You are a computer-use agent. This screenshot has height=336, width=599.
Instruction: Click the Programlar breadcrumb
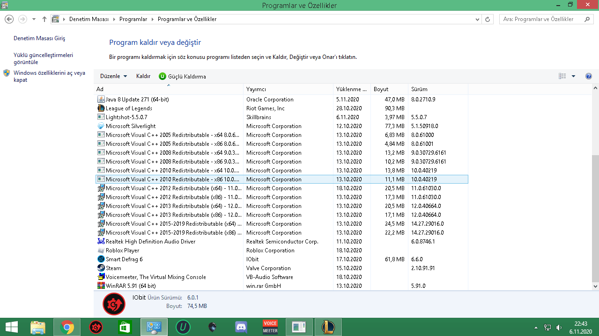tap(133, 19)
